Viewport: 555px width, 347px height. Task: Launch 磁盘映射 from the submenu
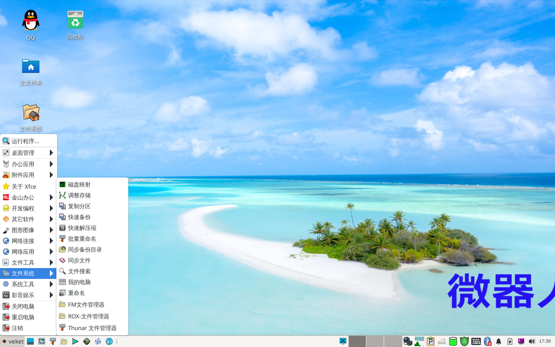92,184
